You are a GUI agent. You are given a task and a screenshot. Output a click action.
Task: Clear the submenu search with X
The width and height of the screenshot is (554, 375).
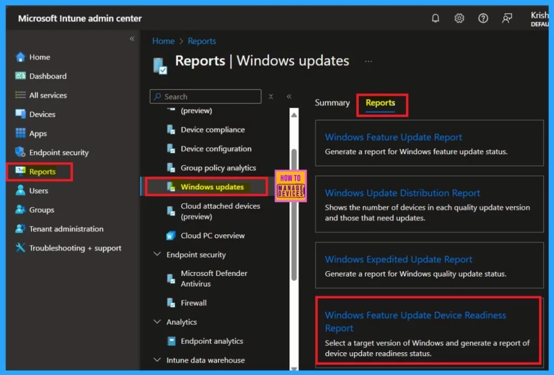click(271, 96)
